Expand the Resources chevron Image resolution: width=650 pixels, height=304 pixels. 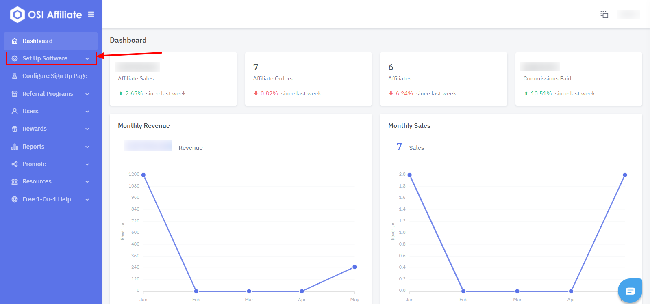(87, 182)
